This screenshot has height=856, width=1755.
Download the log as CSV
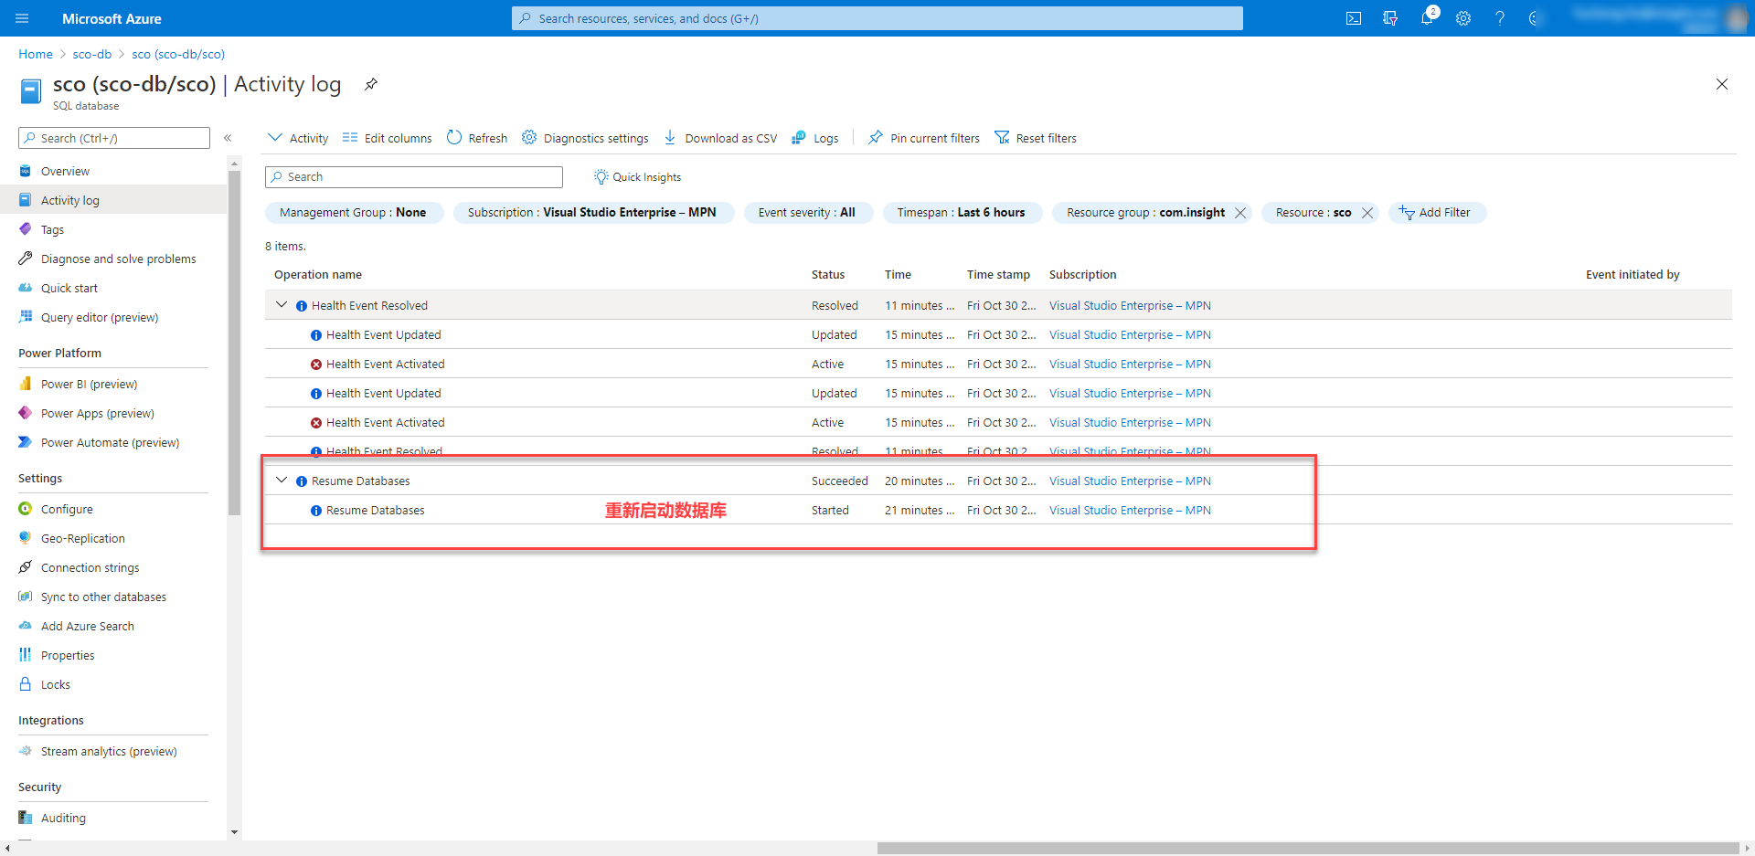coord(720,138)
